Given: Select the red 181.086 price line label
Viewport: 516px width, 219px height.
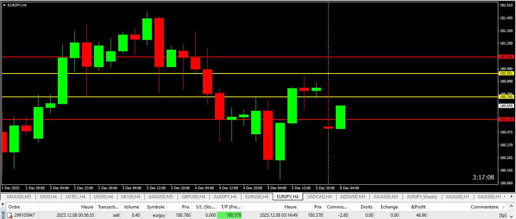Looking at the screenshot, I should [x=507, y=57].
